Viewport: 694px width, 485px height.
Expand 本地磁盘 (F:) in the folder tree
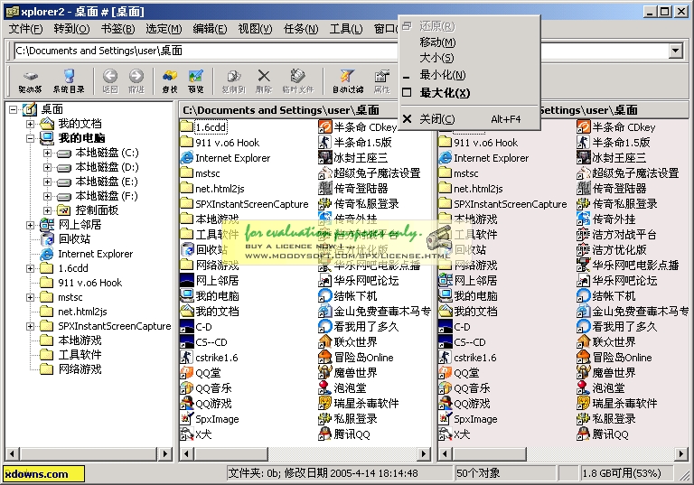click(x=47, y=197)
